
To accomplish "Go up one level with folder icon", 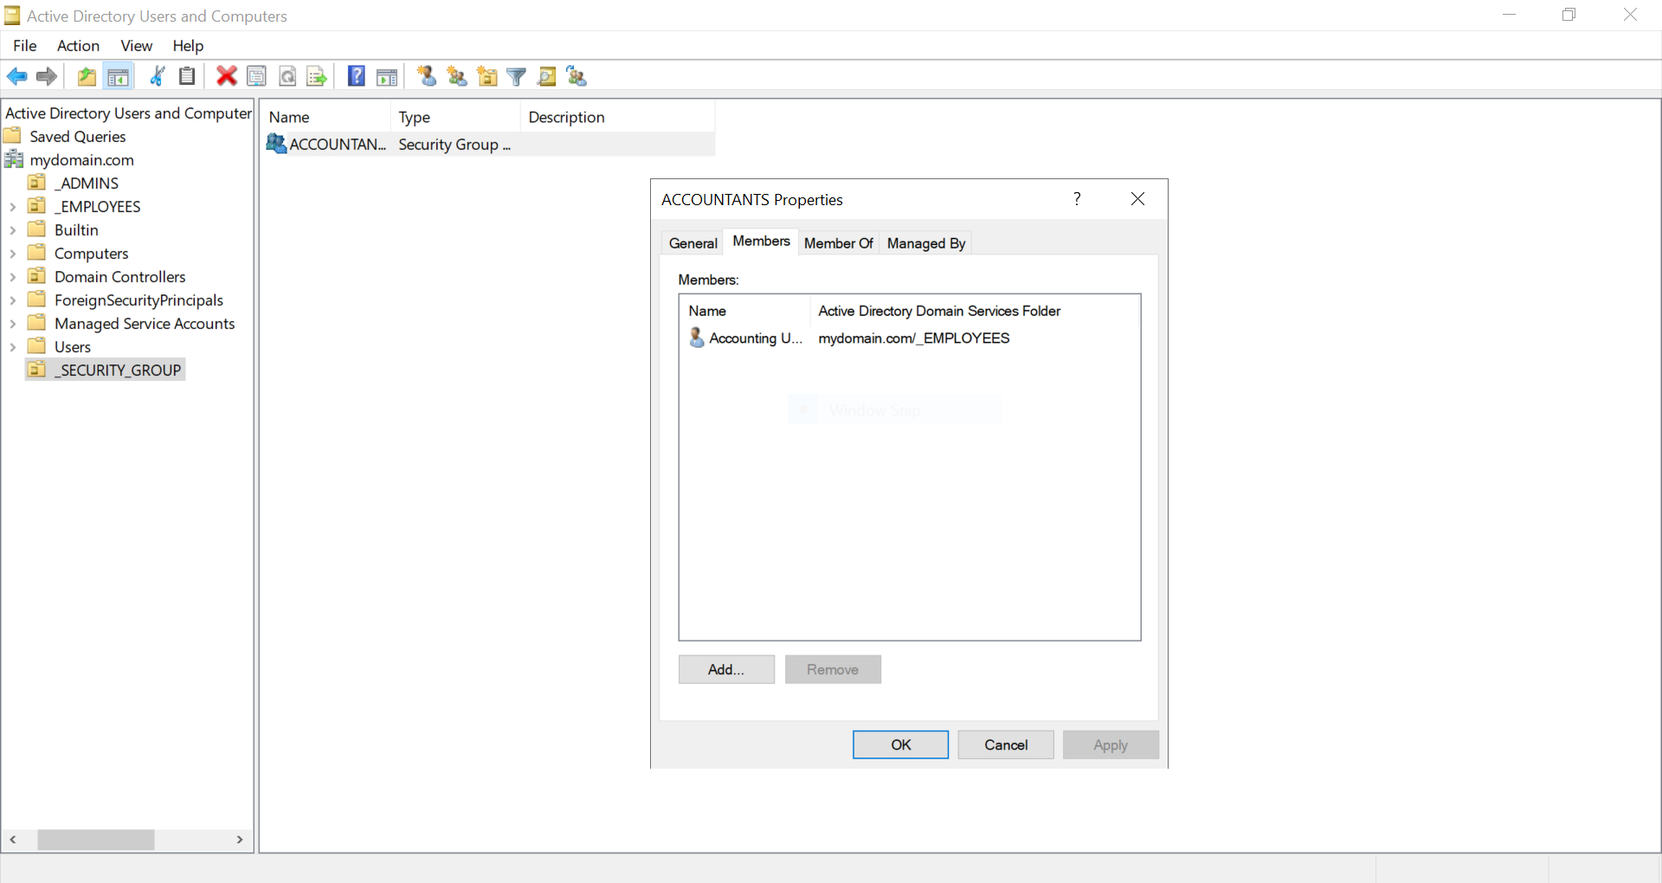I will point(87,77).
